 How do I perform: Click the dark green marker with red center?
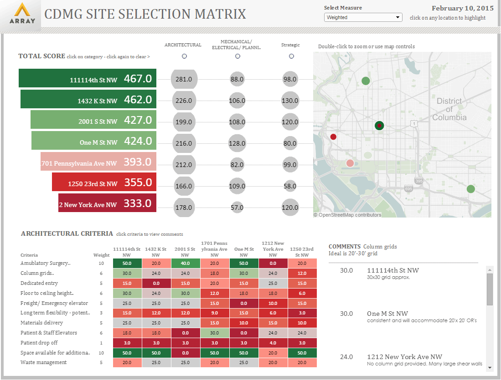pos(379,125)
